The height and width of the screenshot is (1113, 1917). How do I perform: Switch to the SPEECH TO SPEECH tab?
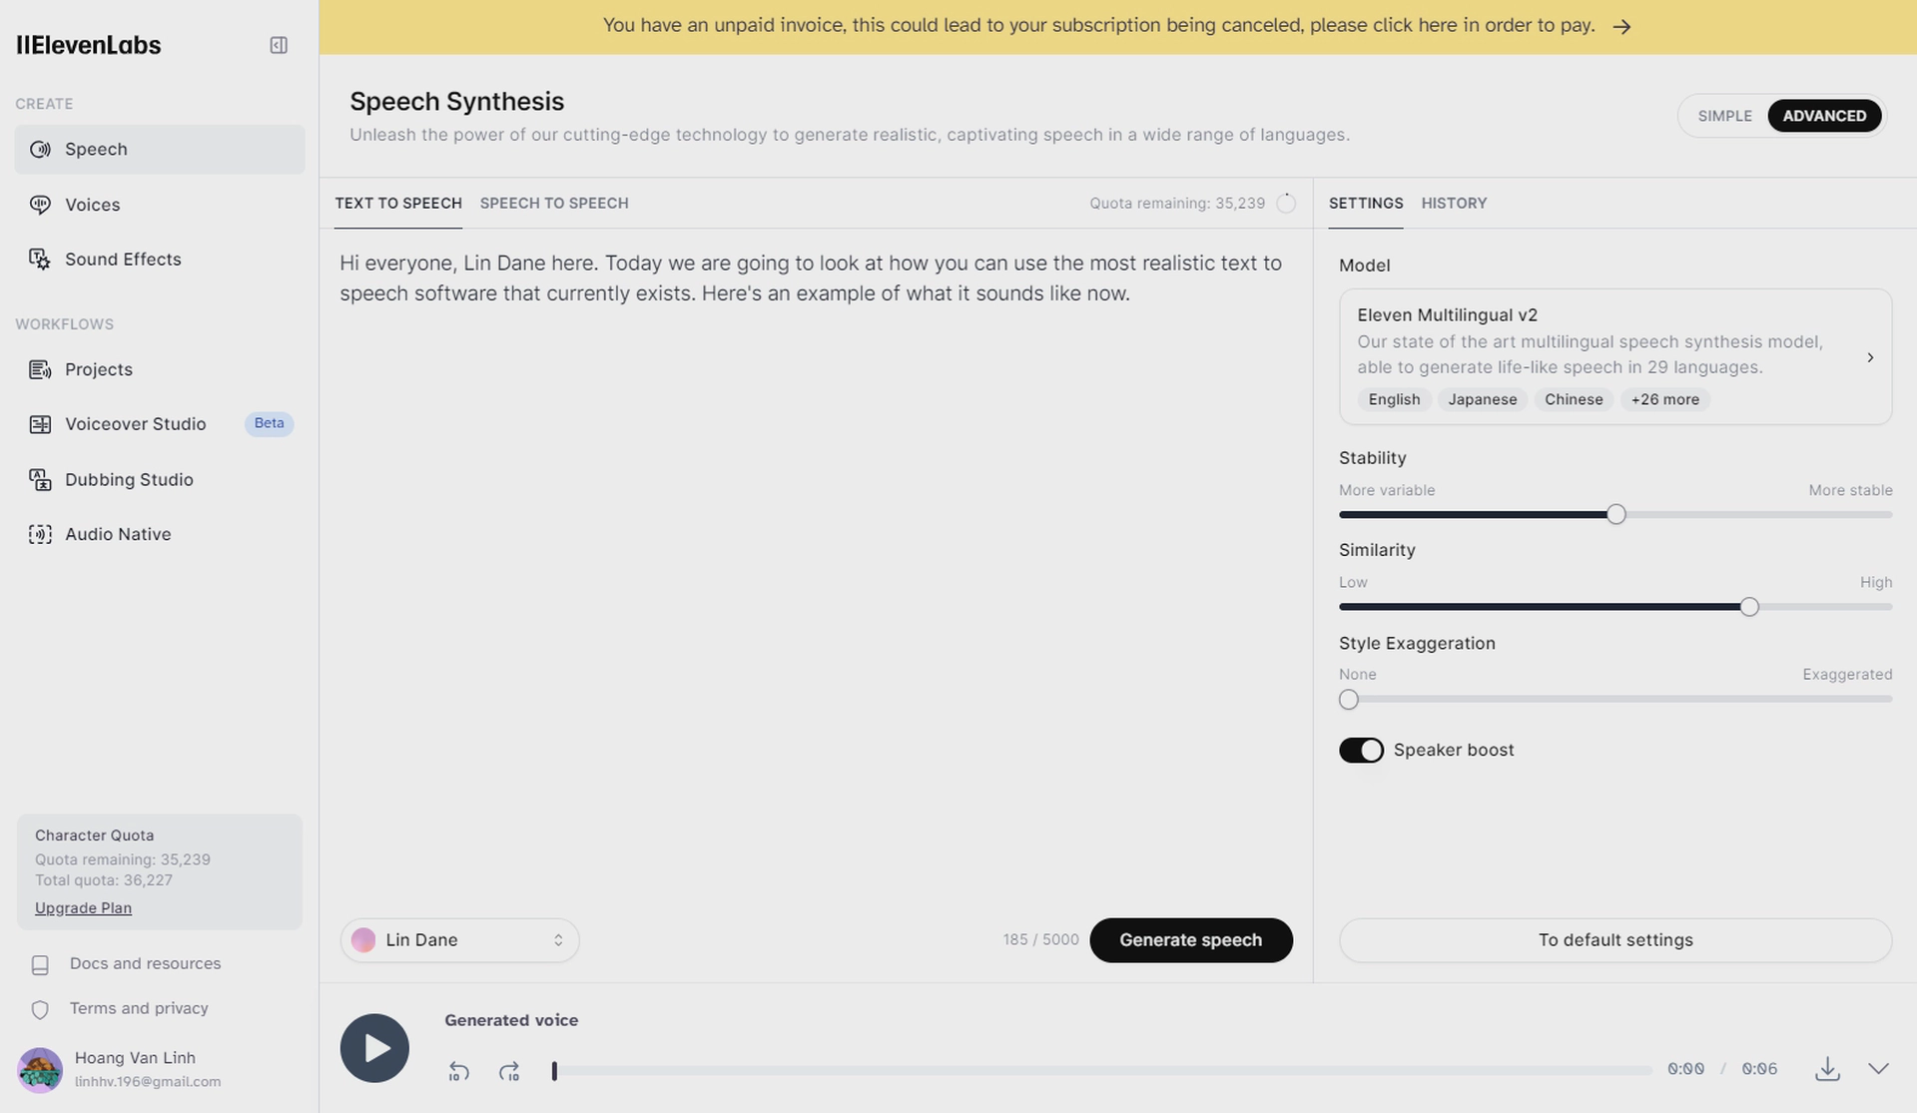(x=554, y=204)
